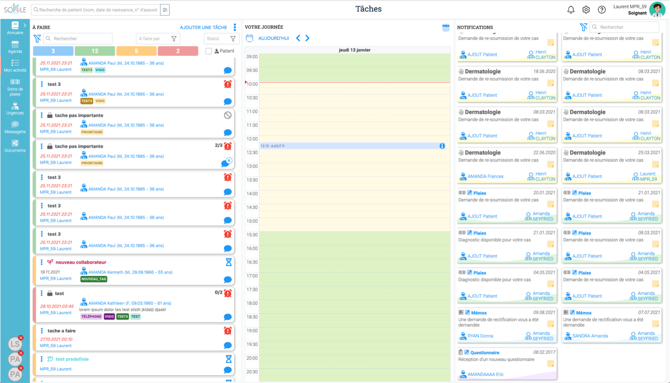
Task: Open options menu for nouveau collaborateur task
Action: tap(41, 262)
